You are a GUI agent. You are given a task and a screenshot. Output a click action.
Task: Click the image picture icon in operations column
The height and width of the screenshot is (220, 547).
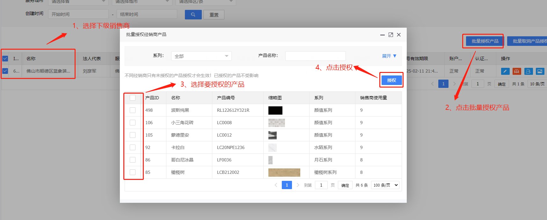pyautogui.click(x=540, y=71)
